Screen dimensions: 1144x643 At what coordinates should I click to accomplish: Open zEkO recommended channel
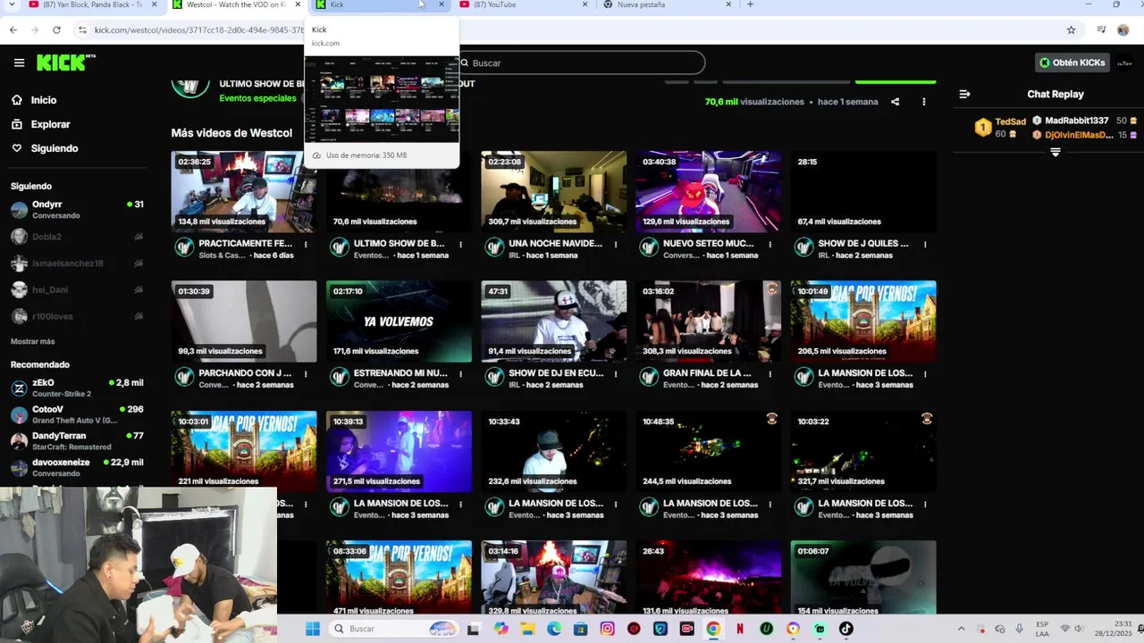[x=77, y=388]
